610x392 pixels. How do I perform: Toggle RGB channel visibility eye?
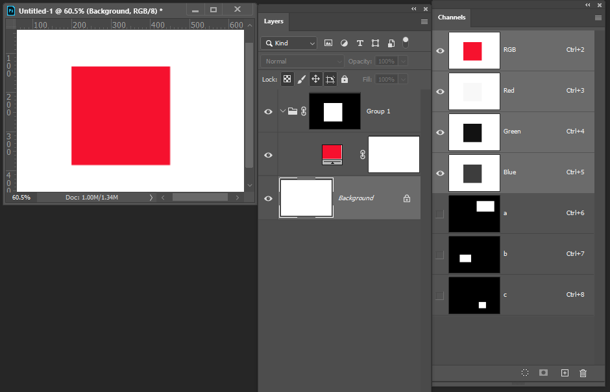tap(440, 51)
